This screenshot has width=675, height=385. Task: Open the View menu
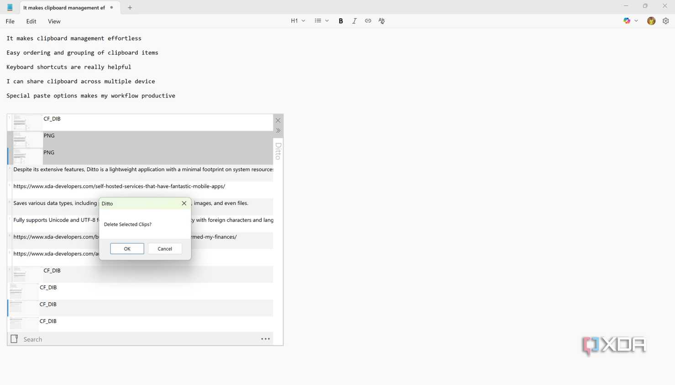pyautogui.click(x=54, y=21)
